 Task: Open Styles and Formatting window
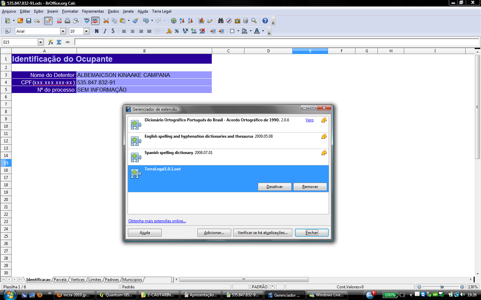click(x=8, y=31)
